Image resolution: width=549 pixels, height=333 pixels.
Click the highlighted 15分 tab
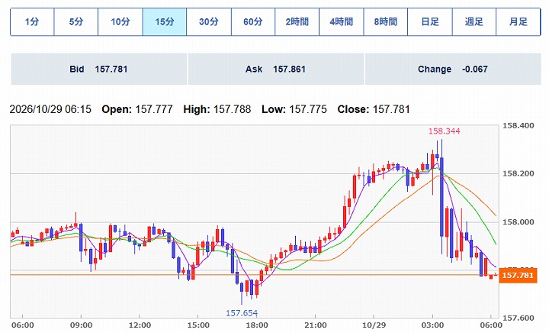165,21
